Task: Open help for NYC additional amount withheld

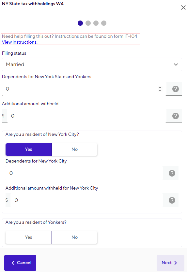Action: point(172,200)
